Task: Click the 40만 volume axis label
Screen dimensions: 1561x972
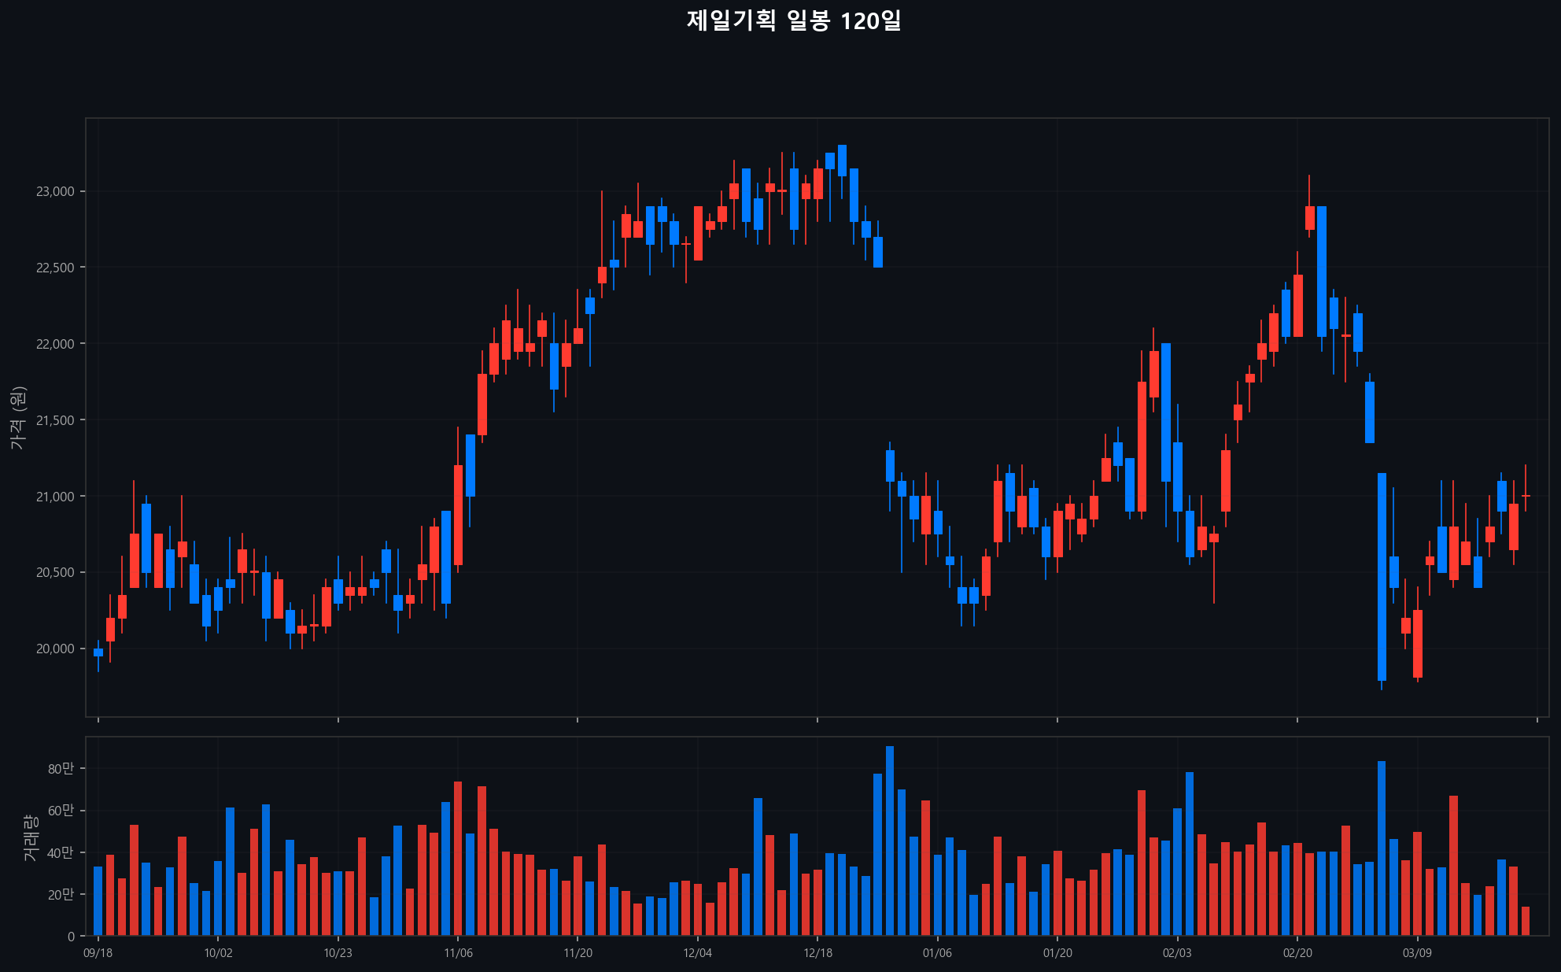Action: click(61, 852)
